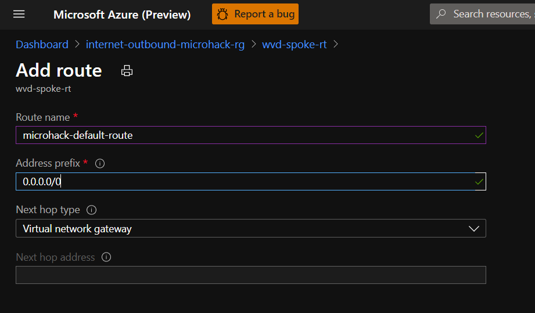The width and height of the screenshot is (535, 313).
Task: Click the chevron after wvd-spoke-rt breadcrumb
Action: coord(336,44)
